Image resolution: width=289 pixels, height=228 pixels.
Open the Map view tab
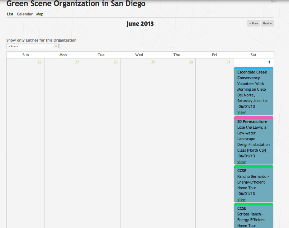pos(40,14)
